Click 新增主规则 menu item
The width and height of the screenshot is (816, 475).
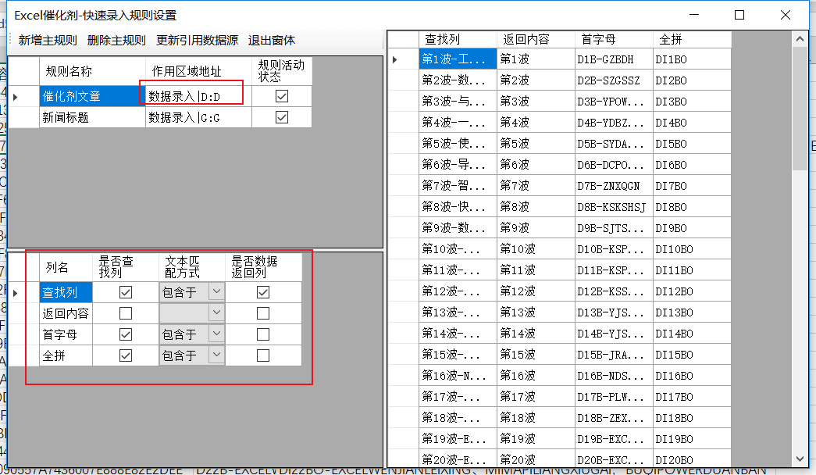click(x=48, y=40)
